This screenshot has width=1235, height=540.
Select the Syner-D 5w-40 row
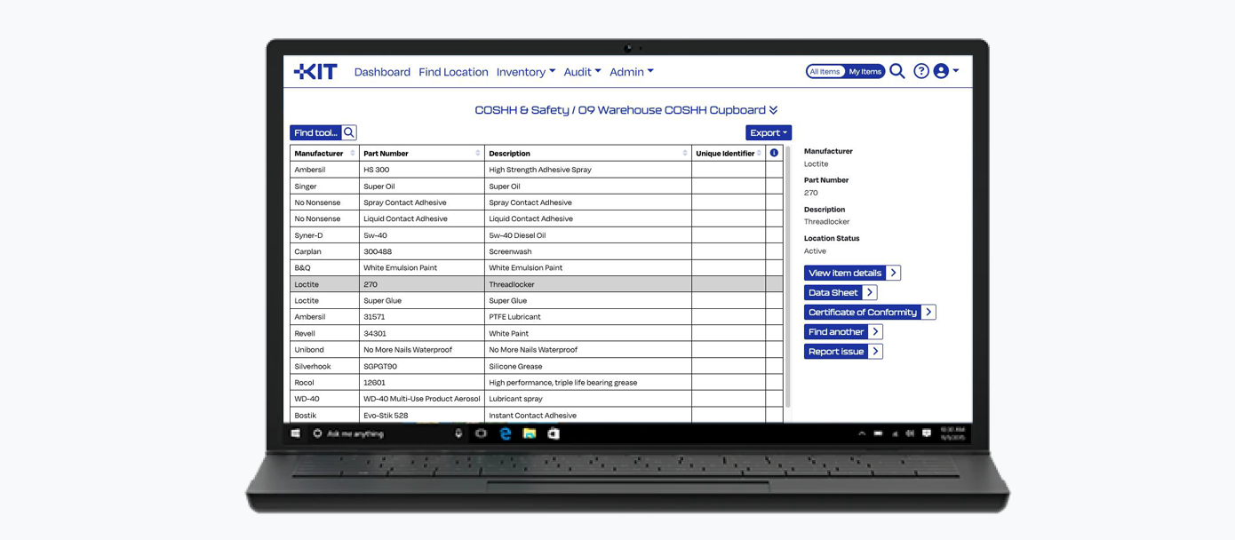[537, 235]
